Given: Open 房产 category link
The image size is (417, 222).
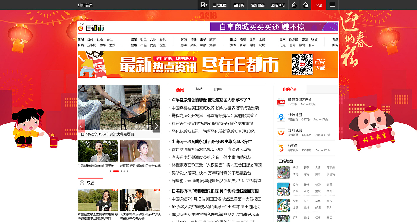Looking at the screenshot, I should (x=184, y=46).
